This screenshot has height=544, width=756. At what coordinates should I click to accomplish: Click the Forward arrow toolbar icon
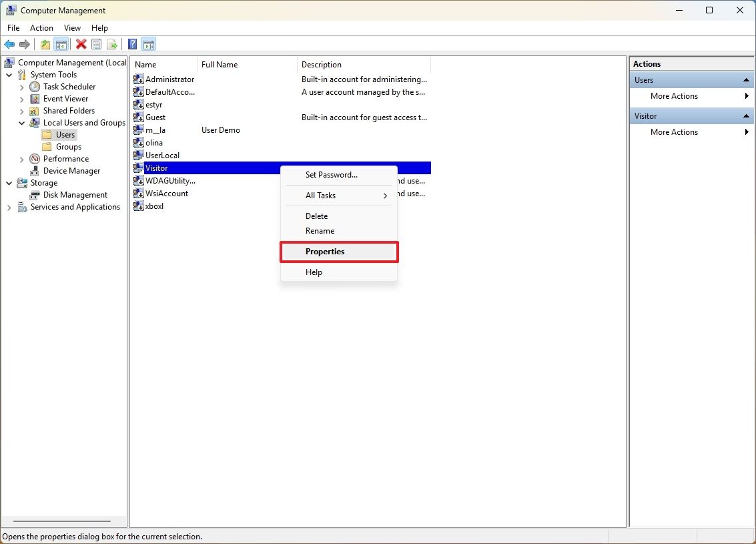[x=25, y=44]
